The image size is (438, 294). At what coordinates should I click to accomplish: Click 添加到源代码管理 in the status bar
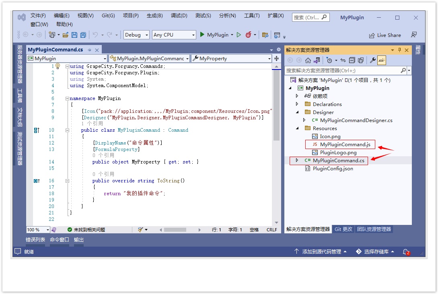coord(321,251)
